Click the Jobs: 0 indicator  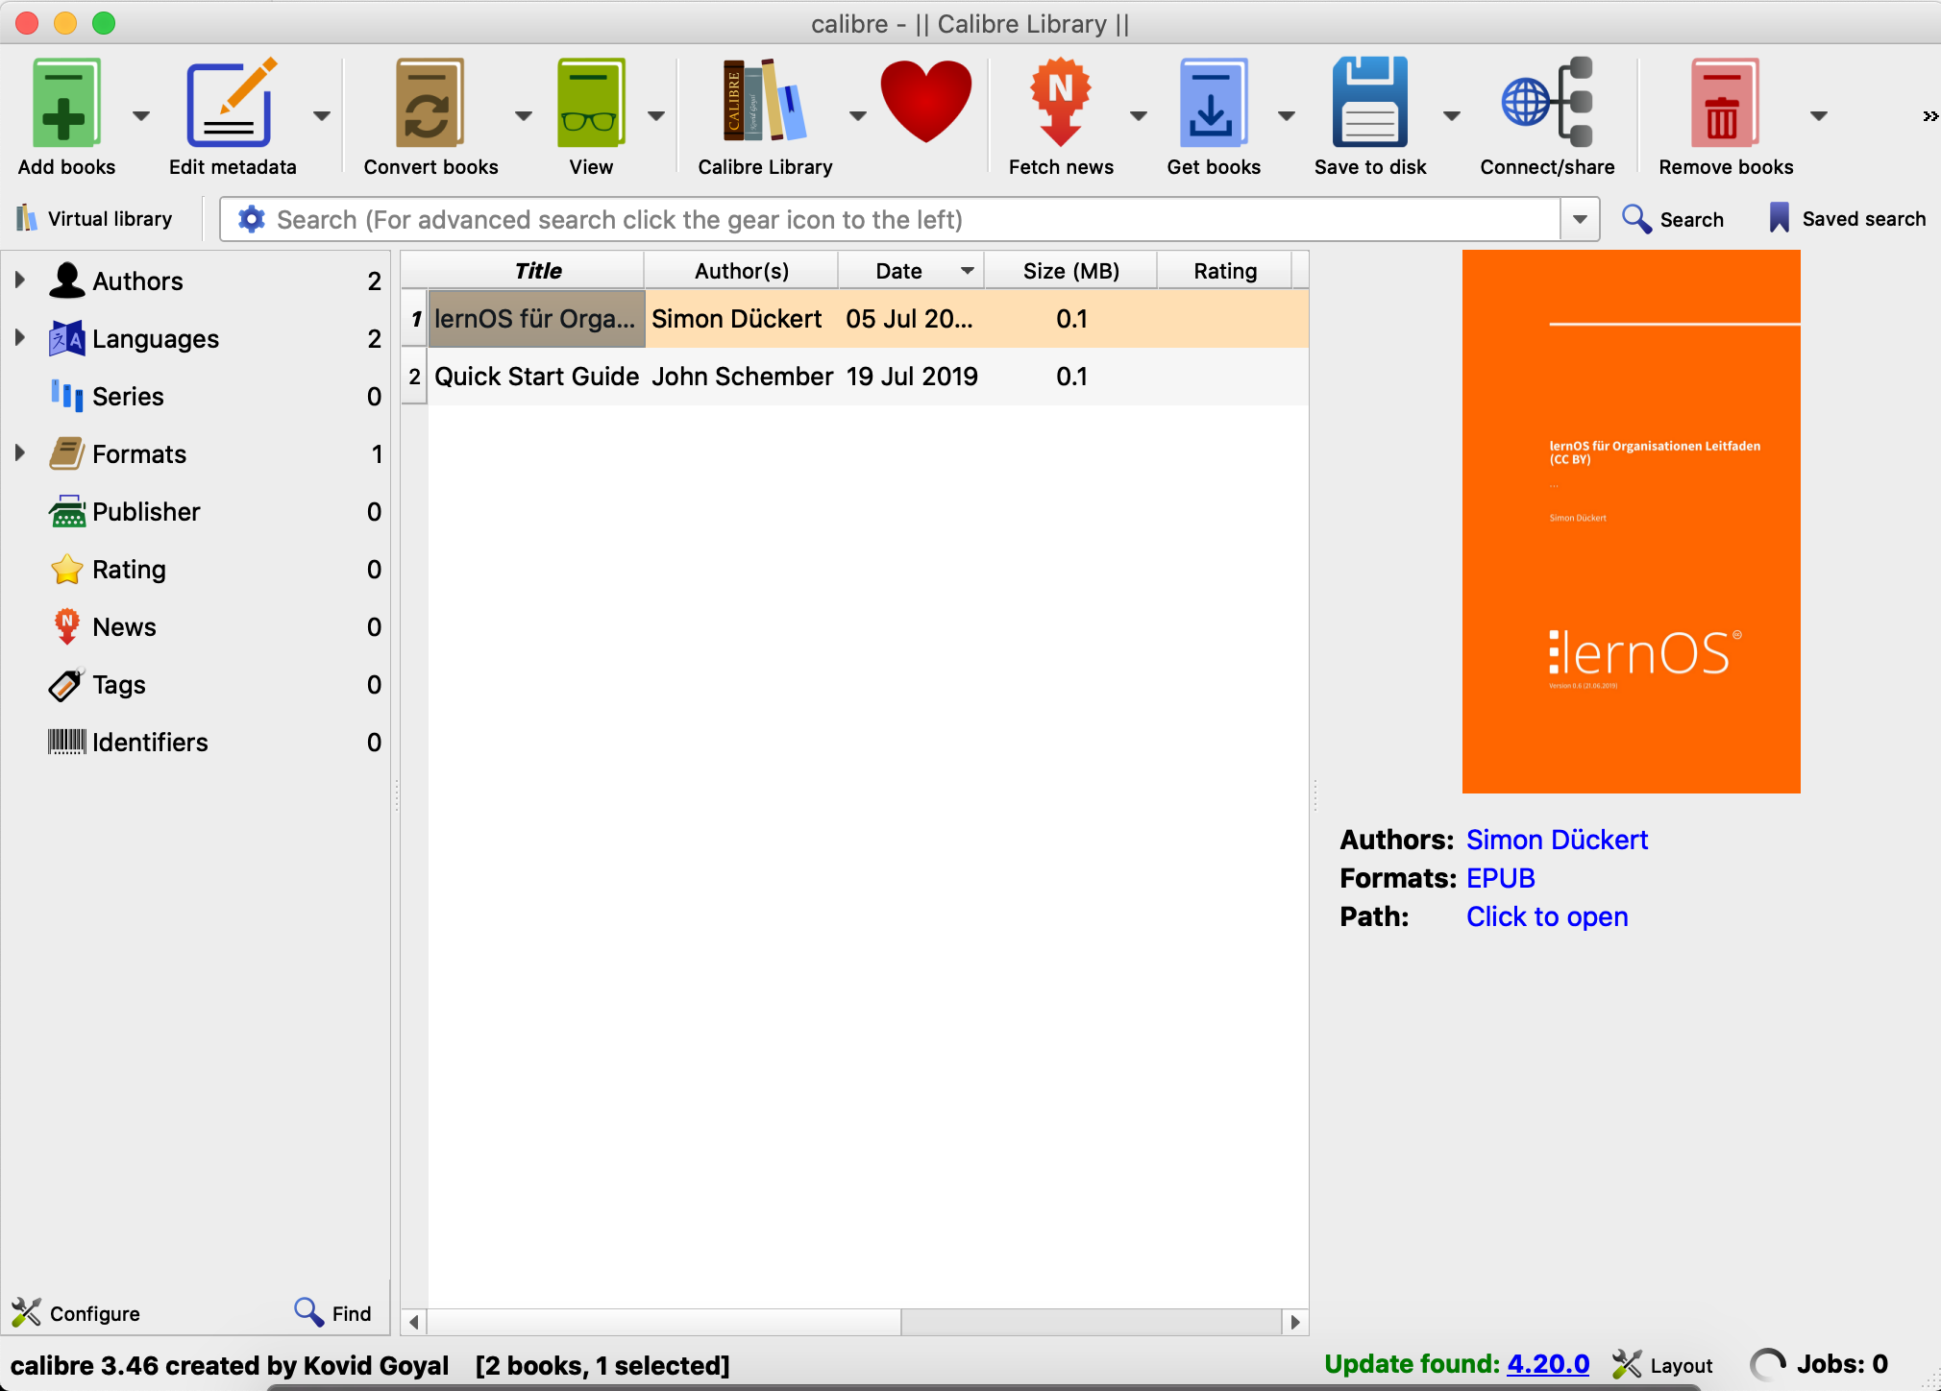tap(1819, 1364)
